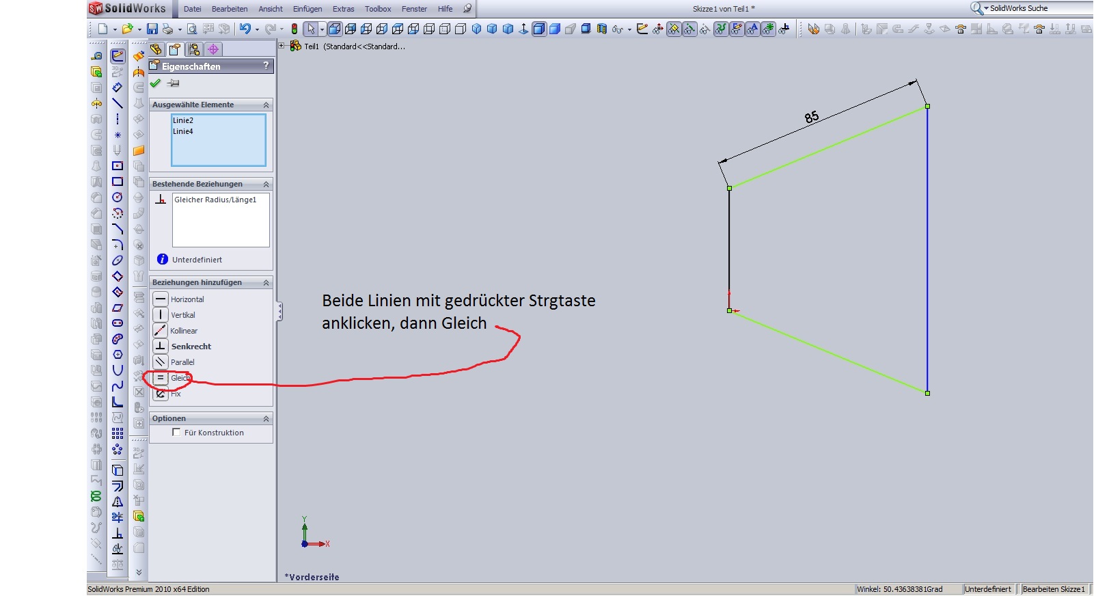The height and width of the screenshot is (596, 1096).
Task: Open the New document dropdown arrow
Action: (x=114, y=29)
